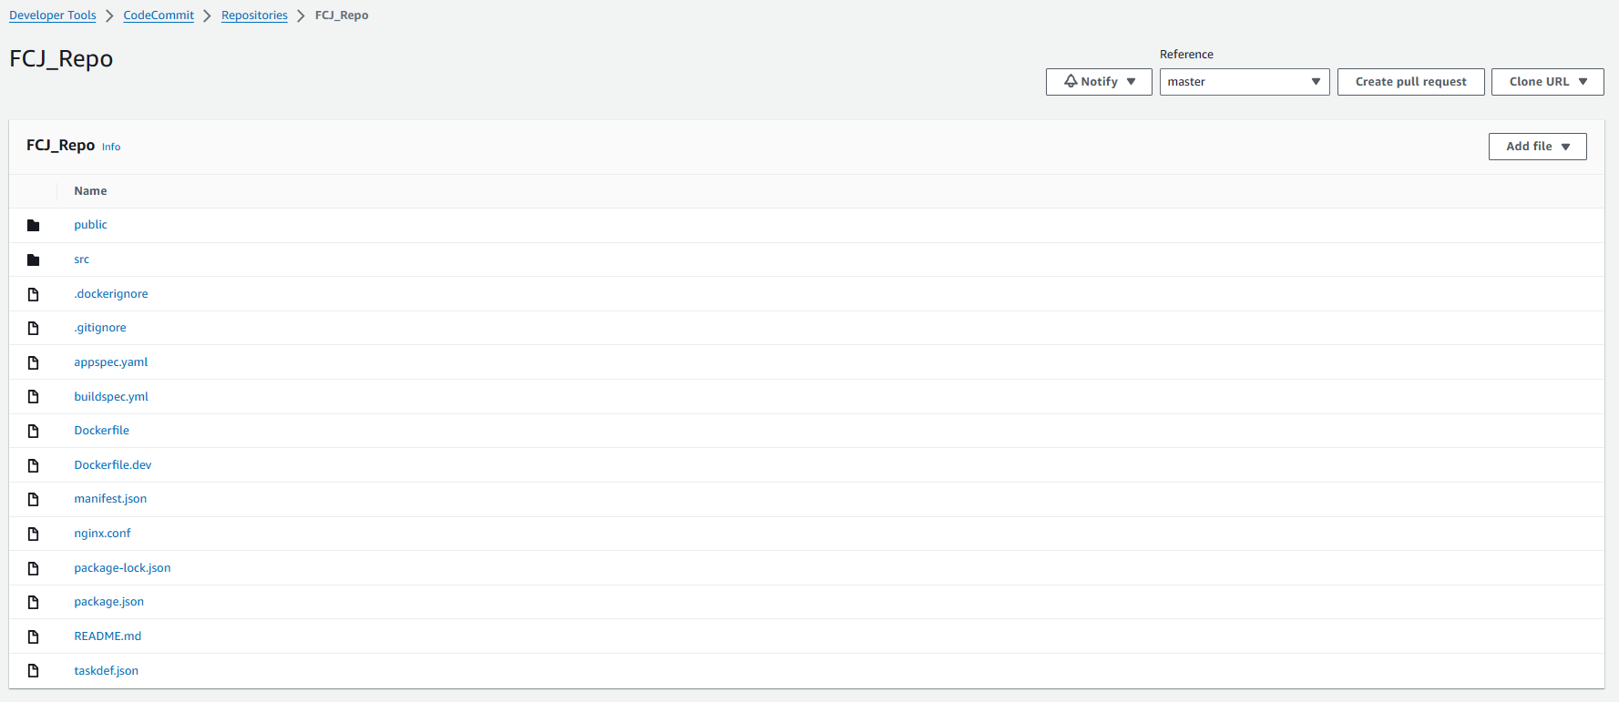The width and height of the screenshot is (1619, 702).
Task: Click the file icon beside .gitignore
Action: point(34,328)
